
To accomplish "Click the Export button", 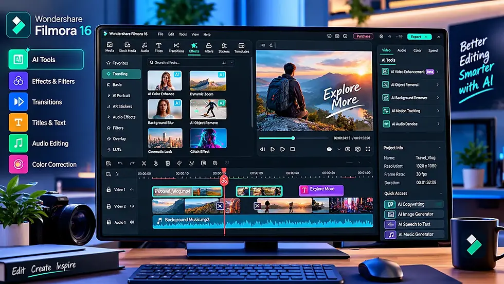I will point(419,37).
